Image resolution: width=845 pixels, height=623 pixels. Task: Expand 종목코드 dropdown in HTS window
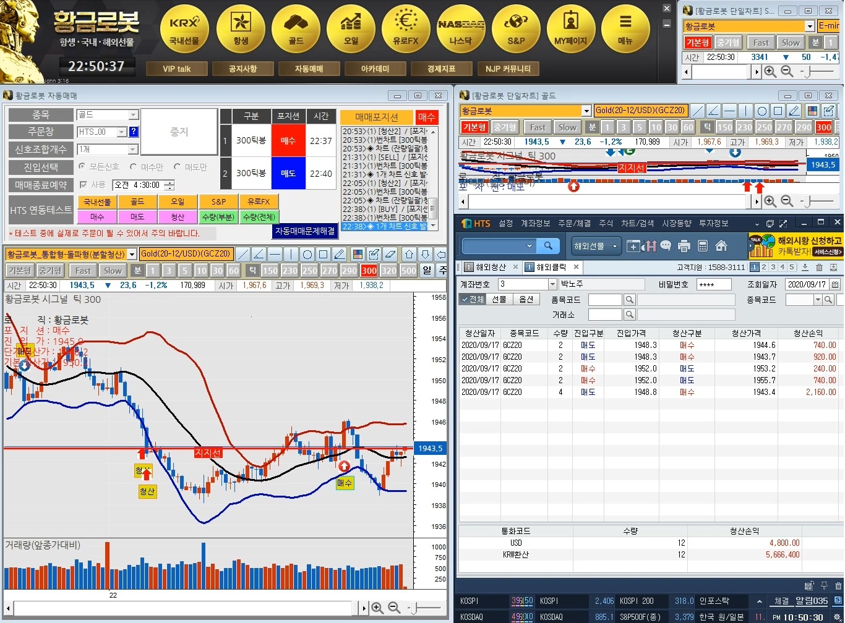coord(818,300)
